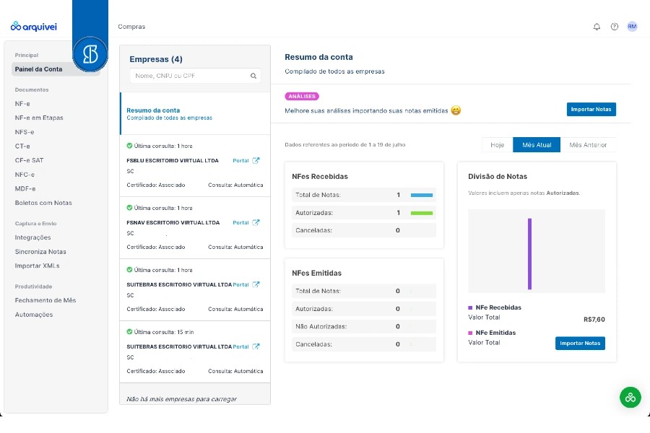This screenshot has width=650, height=433.
Task: Select the Mês Atual tab
Action: tap(537, 144)
